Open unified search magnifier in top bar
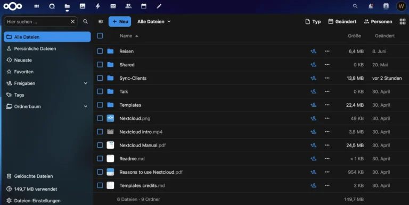The height and width of the screenshot is (205, 409). pos(355,6)
